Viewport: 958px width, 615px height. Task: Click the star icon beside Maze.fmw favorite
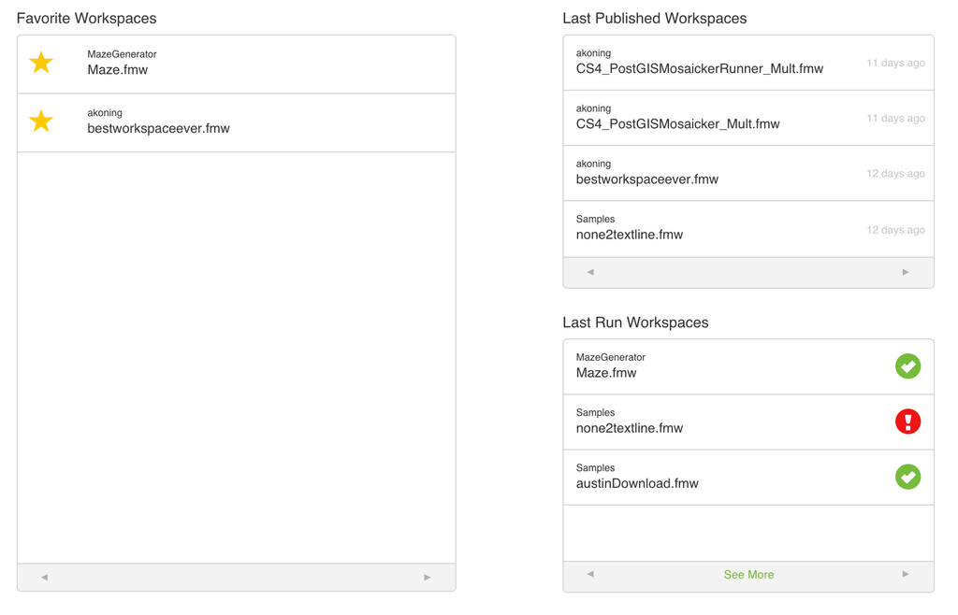(x=41, y=63)
